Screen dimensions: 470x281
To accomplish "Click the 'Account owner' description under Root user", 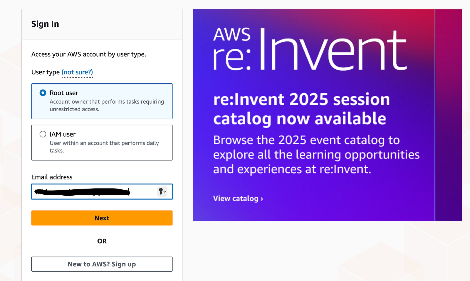I will coord(107,105).
